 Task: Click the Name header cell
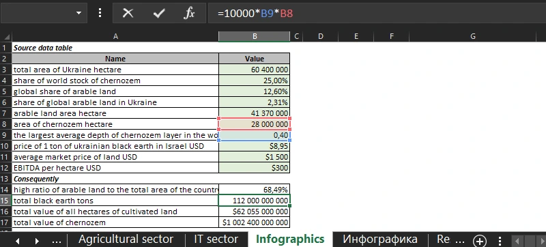(x=115, y=59)
